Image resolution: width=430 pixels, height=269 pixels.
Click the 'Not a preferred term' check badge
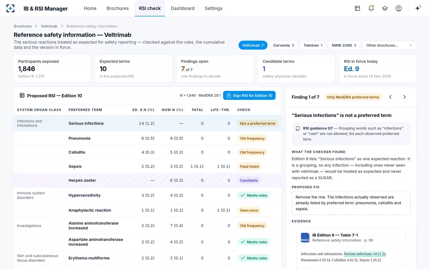(258, 123)
